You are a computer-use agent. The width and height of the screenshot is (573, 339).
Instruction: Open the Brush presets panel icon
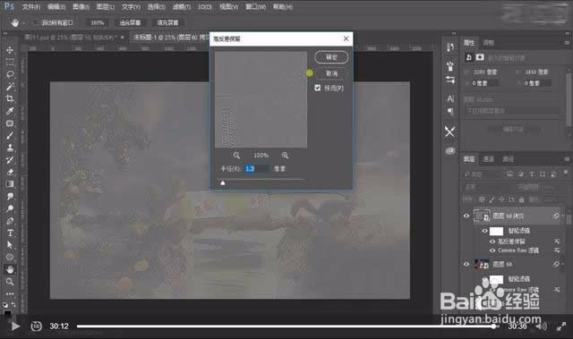[450, 66]
